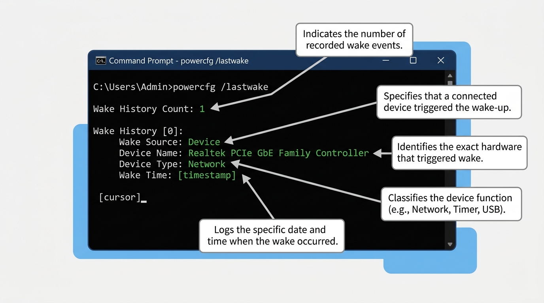The height and width of the screenshot is (303, 544).
Task: Click the green 'Network' value
Action: 207,164
